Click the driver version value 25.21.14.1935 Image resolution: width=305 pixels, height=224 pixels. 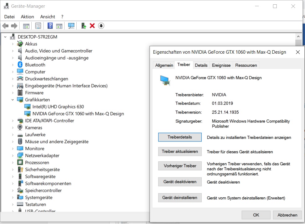point(225,112)
